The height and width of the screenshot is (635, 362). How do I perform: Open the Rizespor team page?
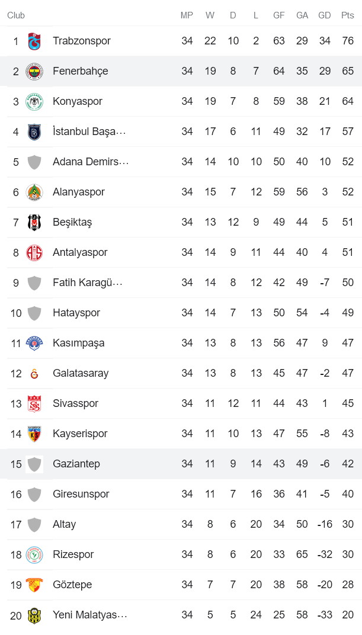pos(73,554)
